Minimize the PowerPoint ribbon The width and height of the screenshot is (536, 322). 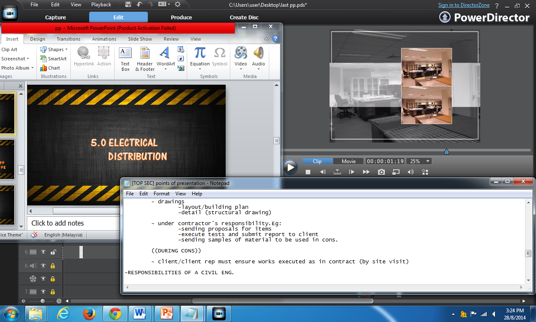tap(267, 39)
